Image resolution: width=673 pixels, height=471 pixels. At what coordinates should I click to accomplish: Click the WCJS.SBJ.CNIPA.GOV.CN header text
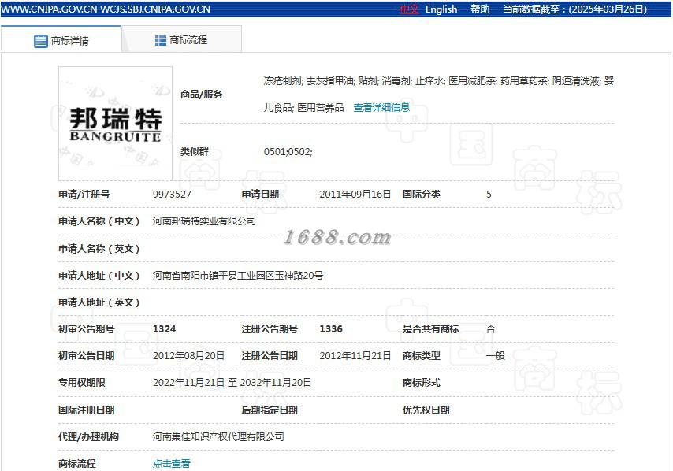[x=155, y=9]
